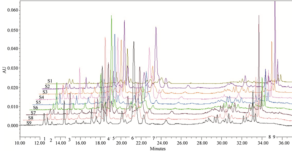This screenshot has width=292, height=151.
Task: Click the 0.060 y-axis tick label
Action: [x=13, y=10]
